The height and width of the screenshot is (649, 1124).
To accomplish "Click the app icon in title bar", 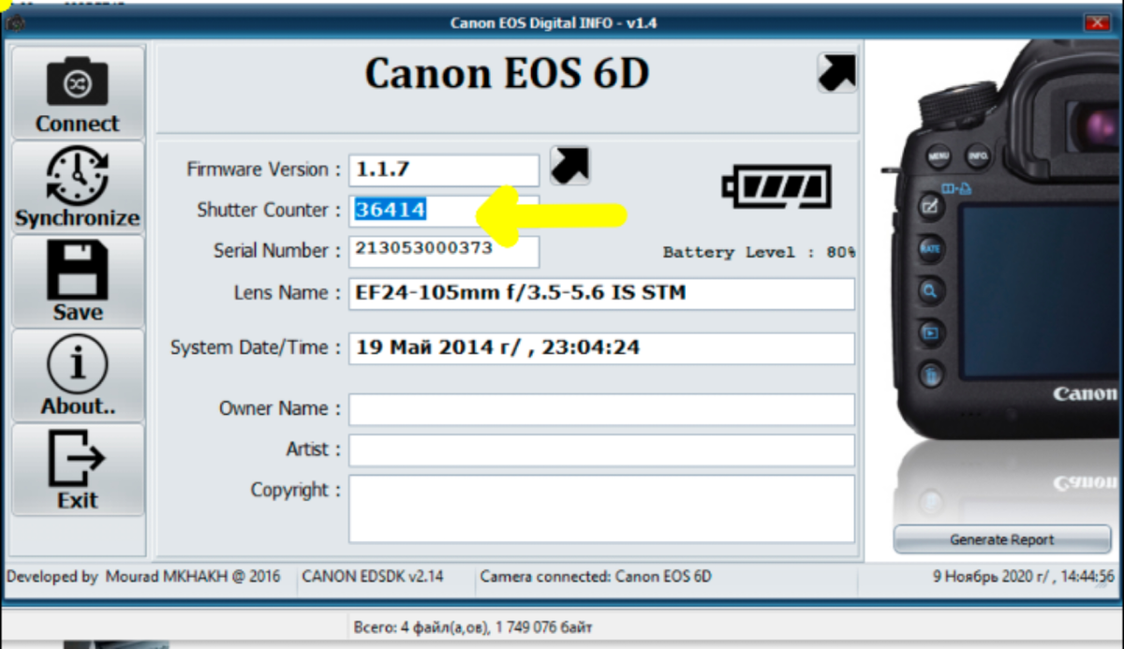I will [x=14, y=22].
